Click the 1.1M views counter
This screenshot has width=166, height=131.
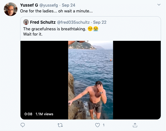click(x=44, y=114)
